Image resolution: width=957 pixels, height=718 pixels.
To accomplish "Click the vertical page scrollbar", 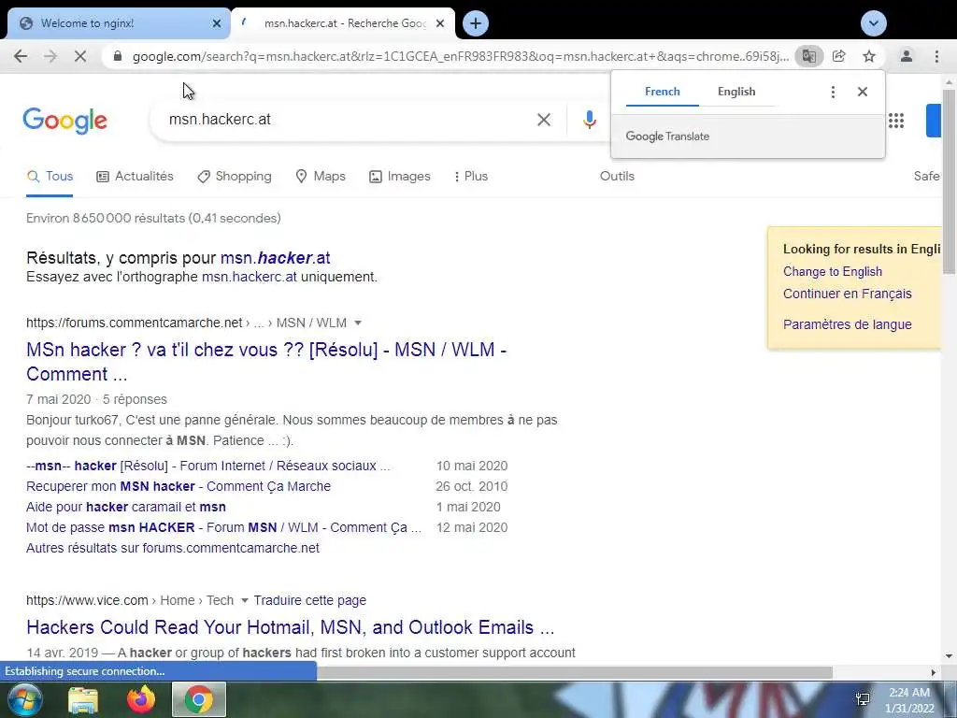I will [x=950, y=183].
